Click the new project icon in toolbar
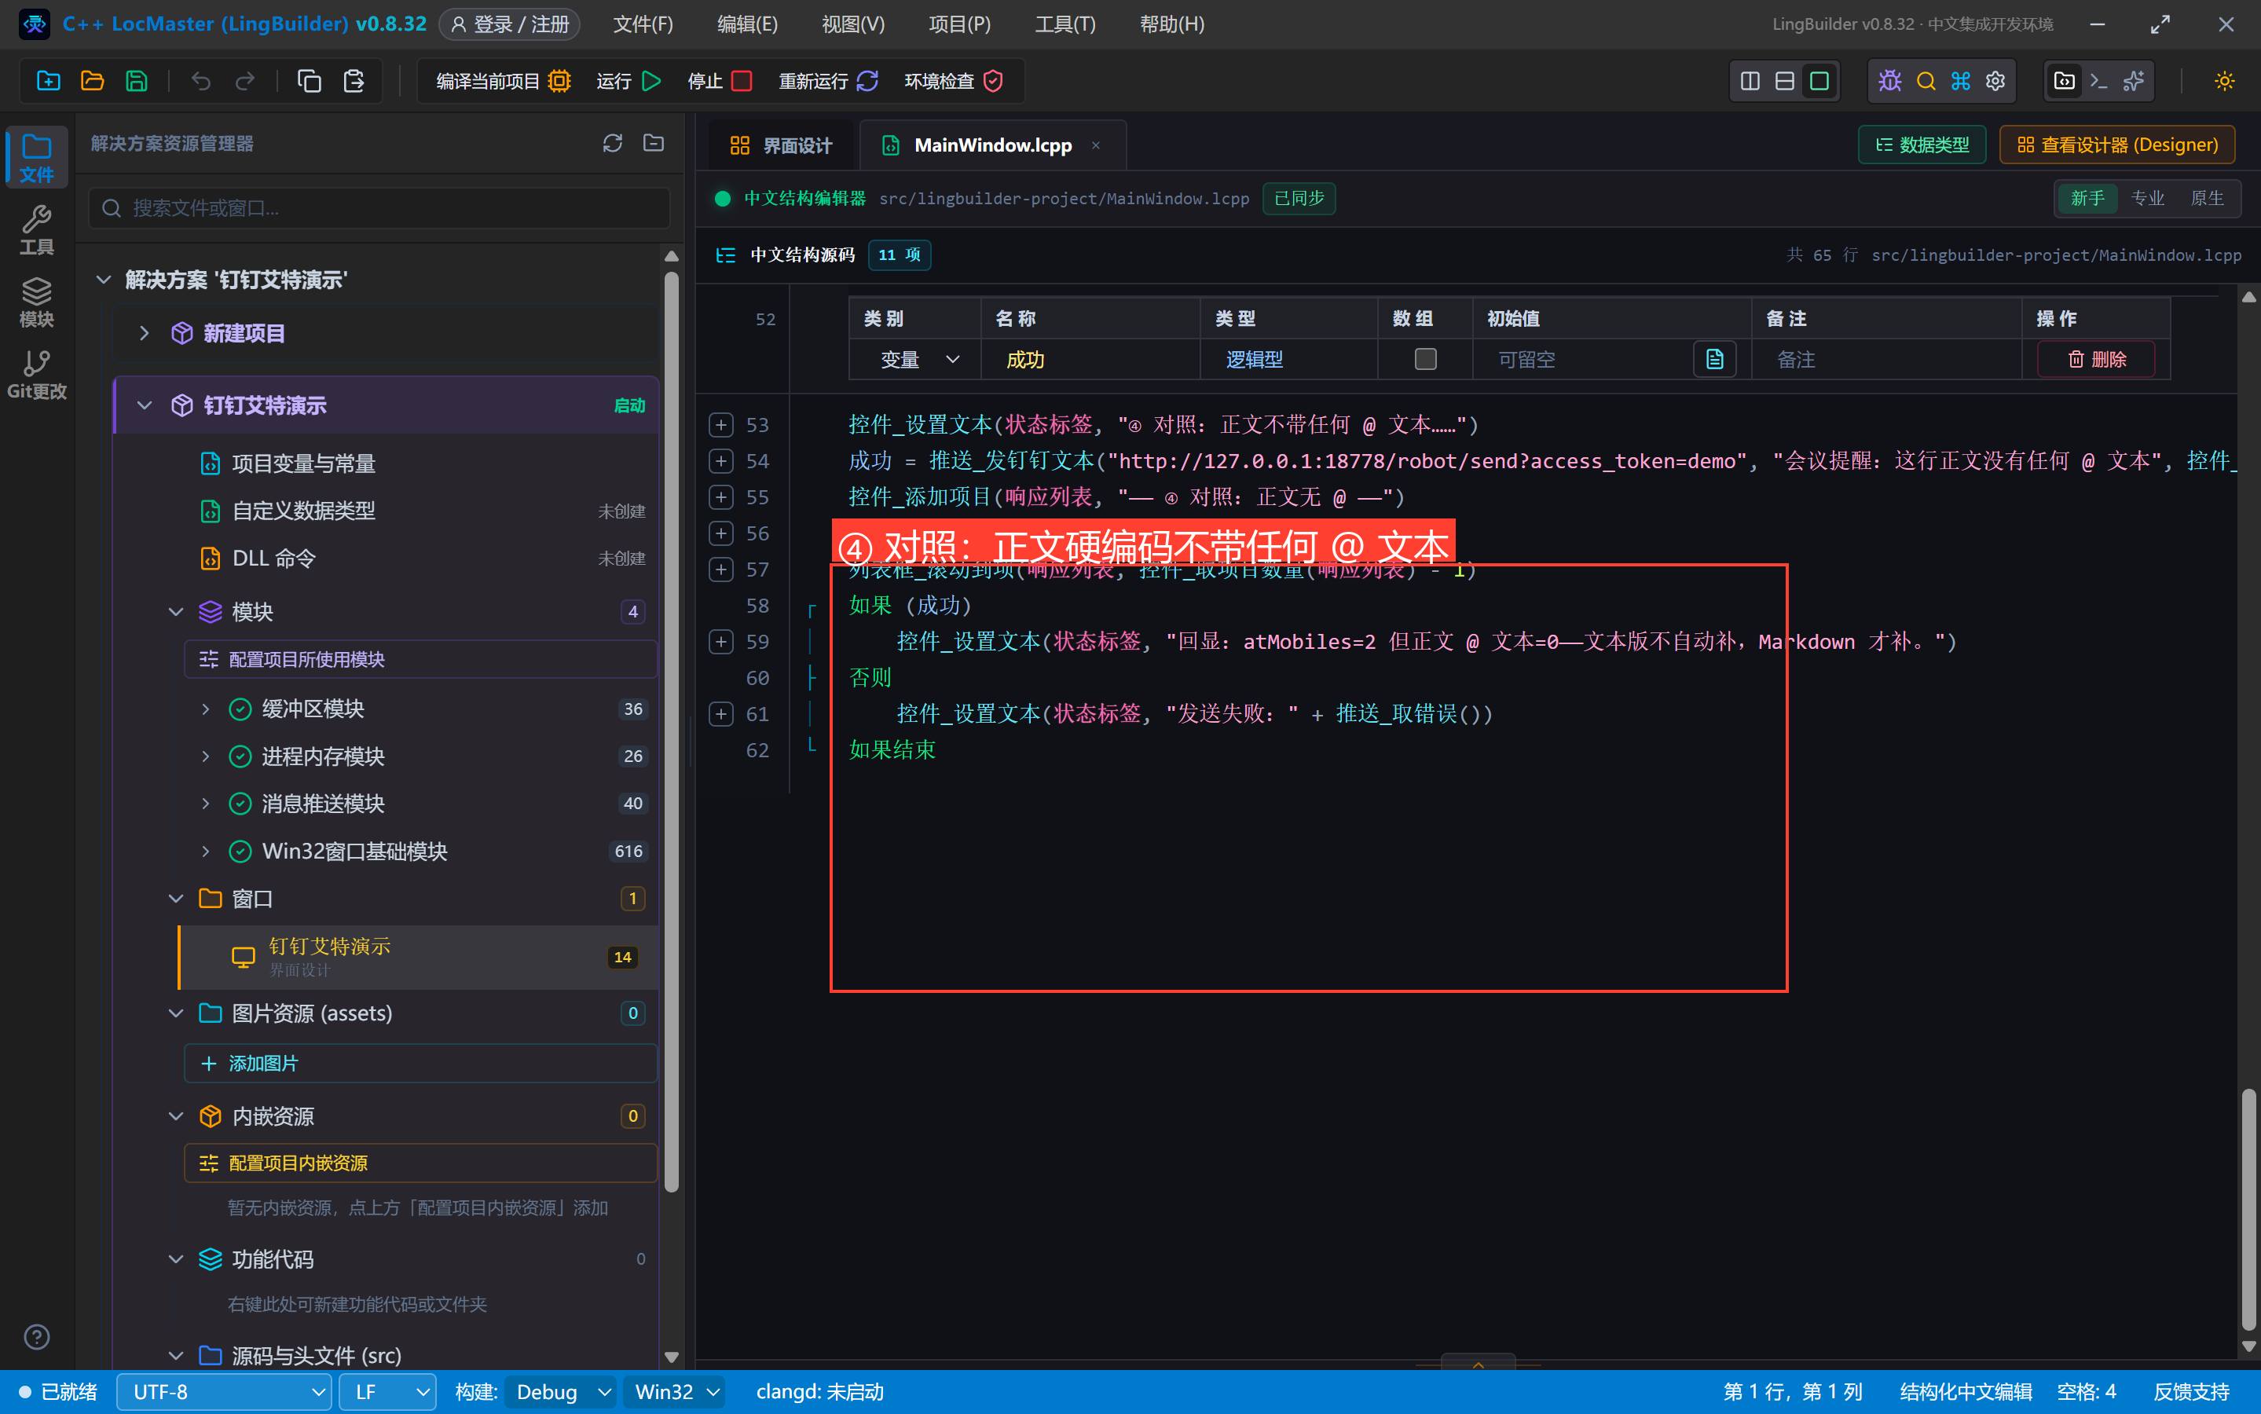This screenshot has width=2261, height=1414. [49, 82]
